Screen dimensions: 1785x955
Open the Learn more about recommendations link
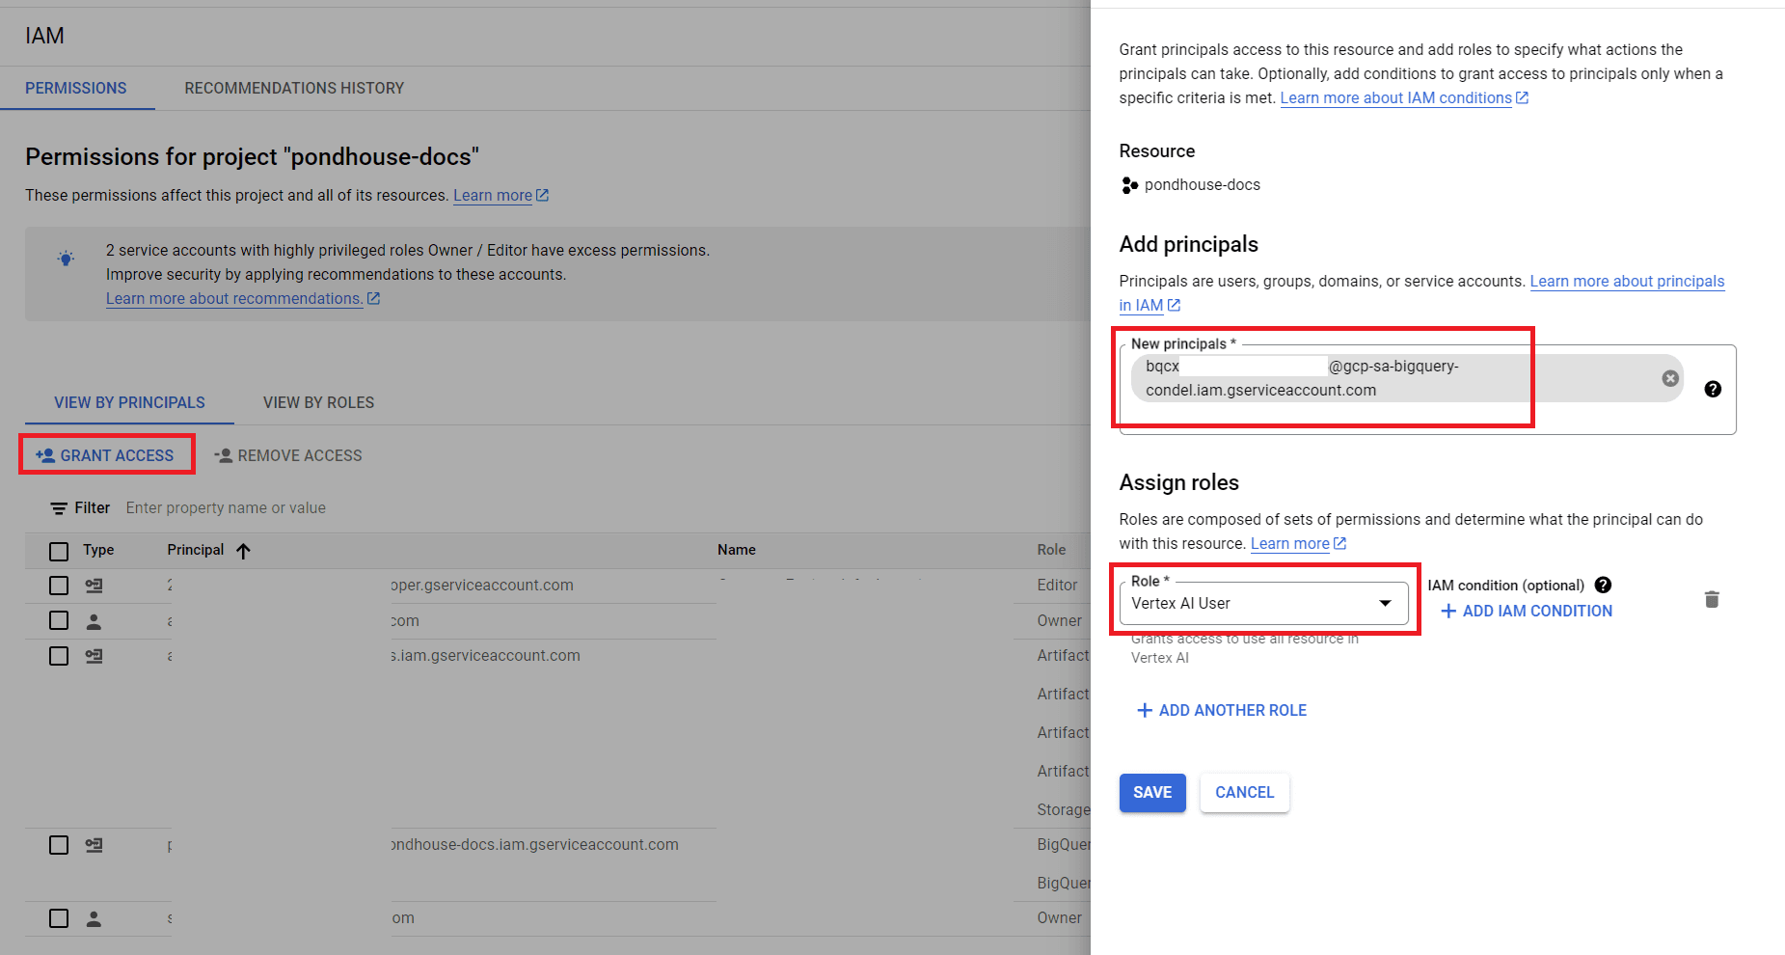pyautogui.click(x=234, y=298)
